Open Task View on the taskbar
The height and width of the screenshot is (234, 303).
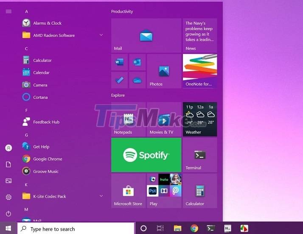tap(160, 228)
